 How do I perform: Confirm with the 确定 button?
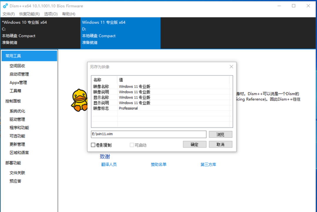[x=195, y=144]
